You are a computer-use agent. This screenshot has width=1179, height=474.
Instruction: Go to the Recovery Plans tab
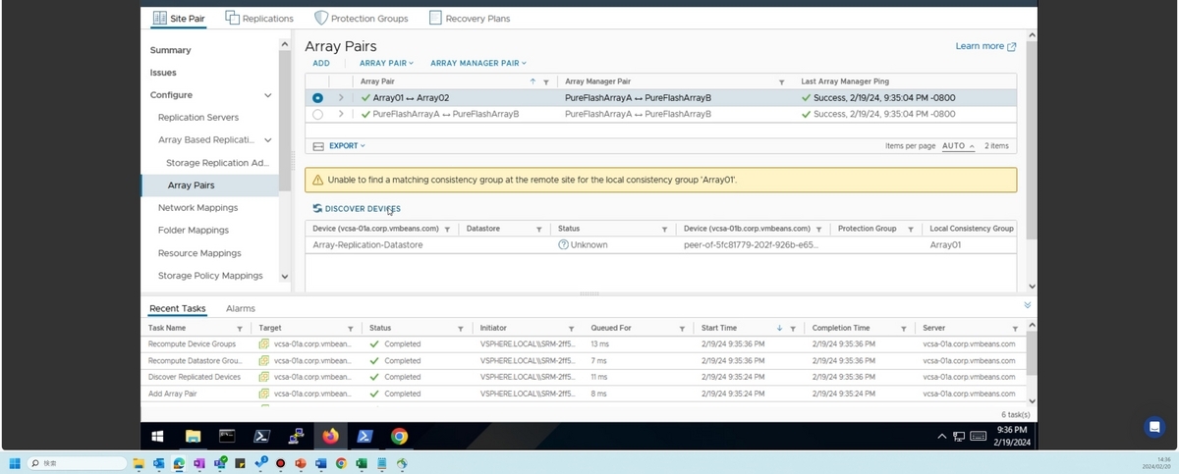[x=469, y=18]
